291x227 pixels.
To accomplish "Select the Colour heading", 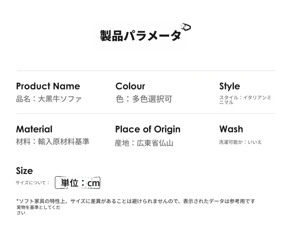I will tap(130, 86).
